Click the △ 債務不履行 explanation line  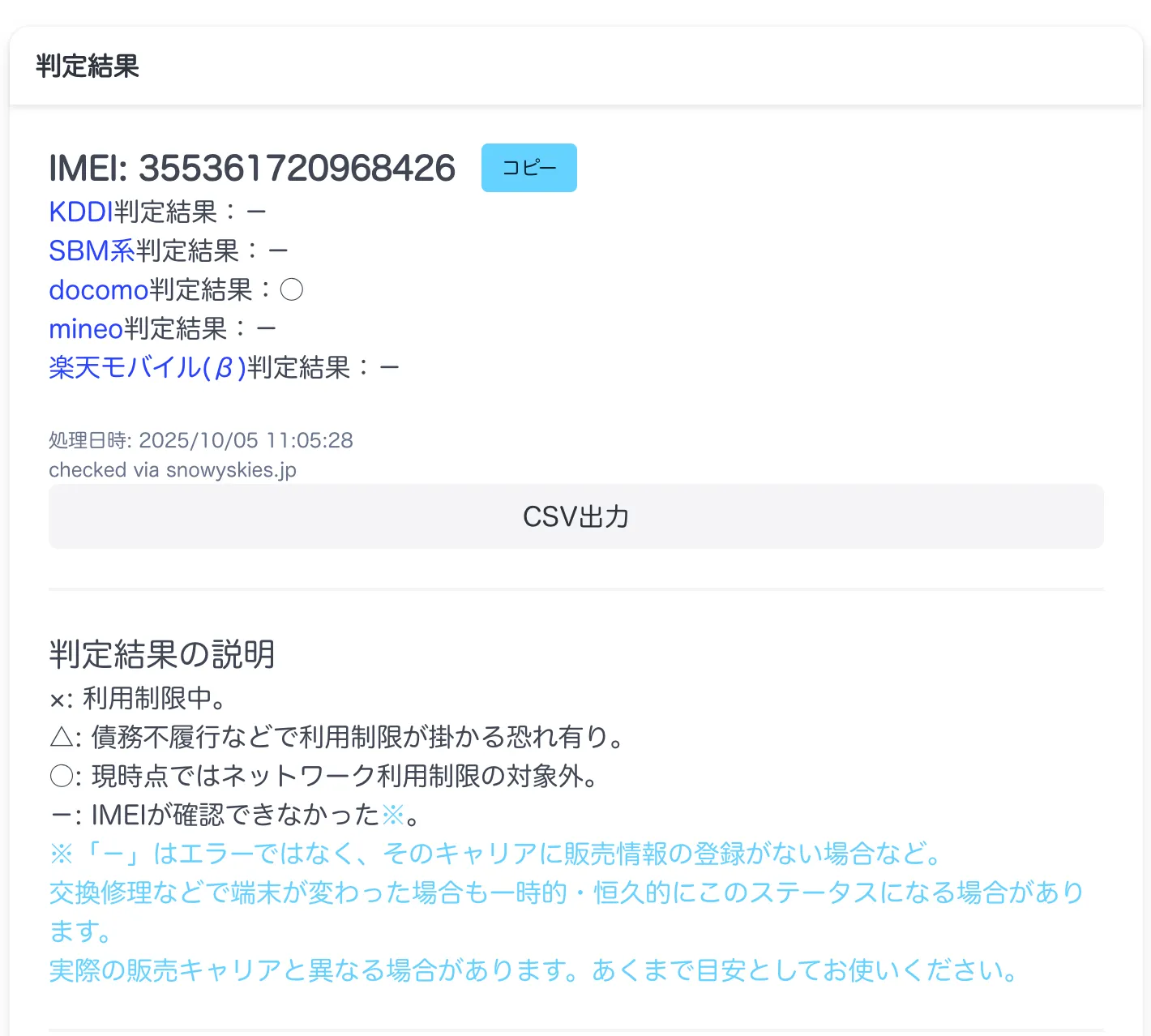click(337, 737)
